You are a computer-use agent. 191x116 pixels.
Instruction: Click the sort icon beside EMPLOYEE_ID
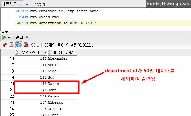17,52
